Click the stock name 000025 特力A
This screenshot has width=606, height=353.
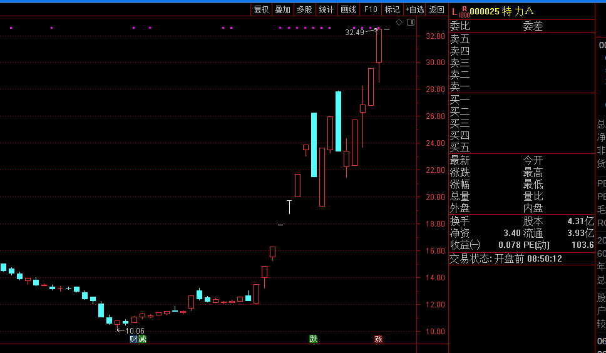click(501, 11)
